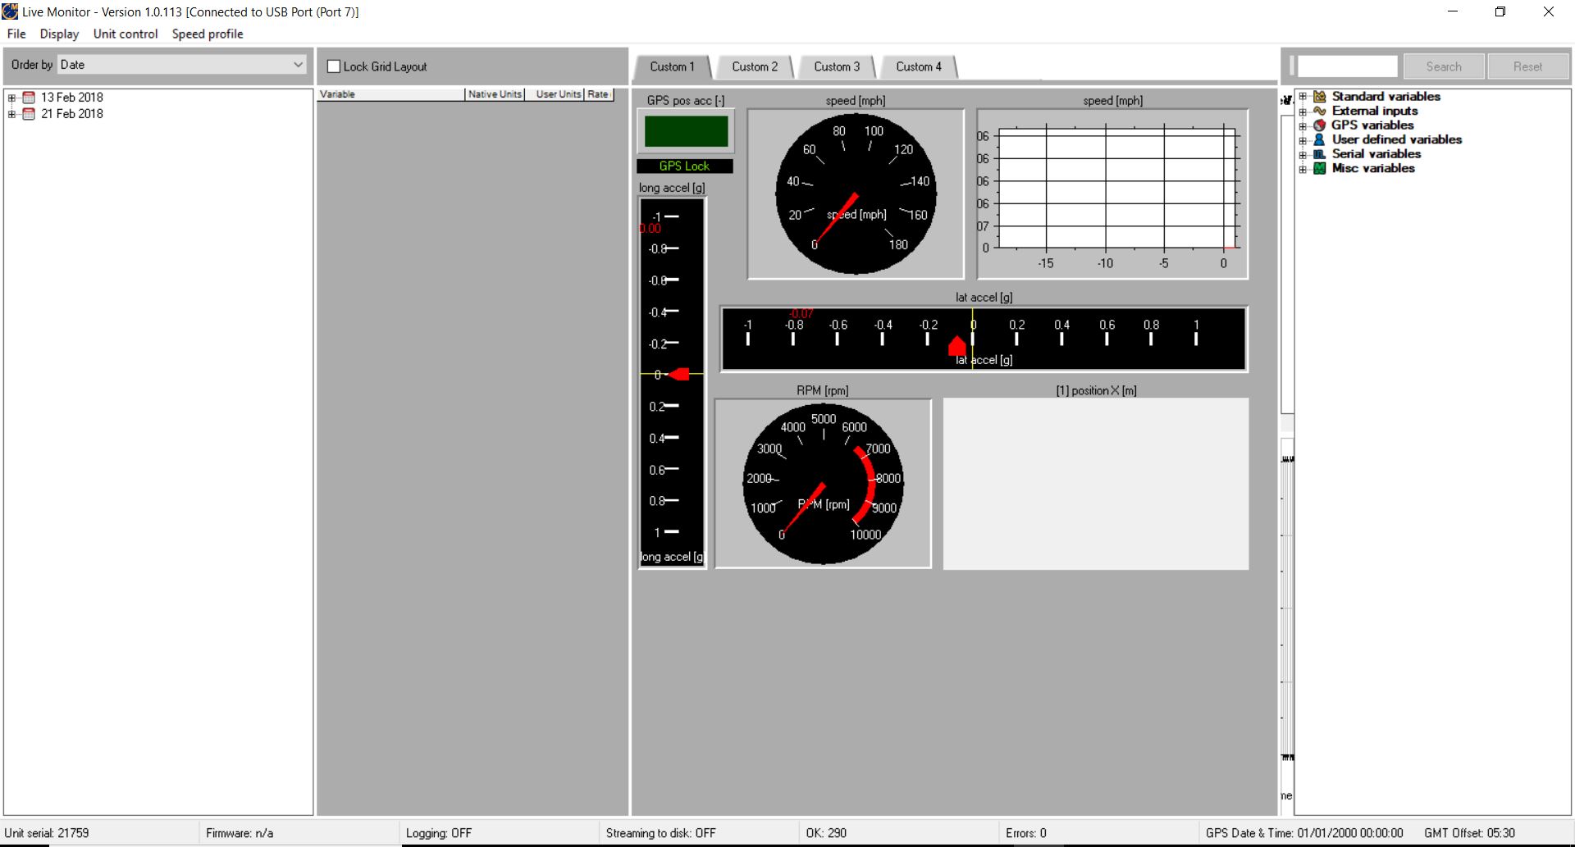Open the Display menu

pos(59,34)
